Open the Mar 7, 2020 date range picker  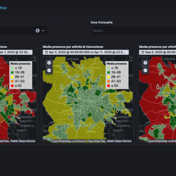(16, 52)
